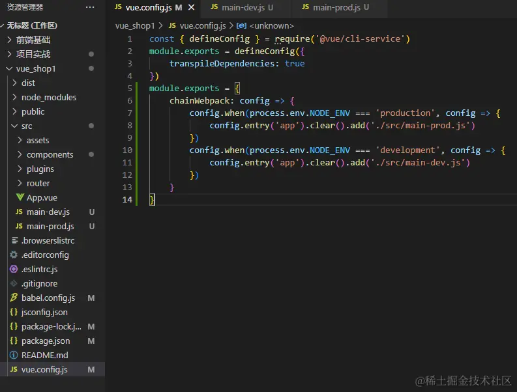
Task: Click the .editorconfig gear icon
Action: pos(14,255)
